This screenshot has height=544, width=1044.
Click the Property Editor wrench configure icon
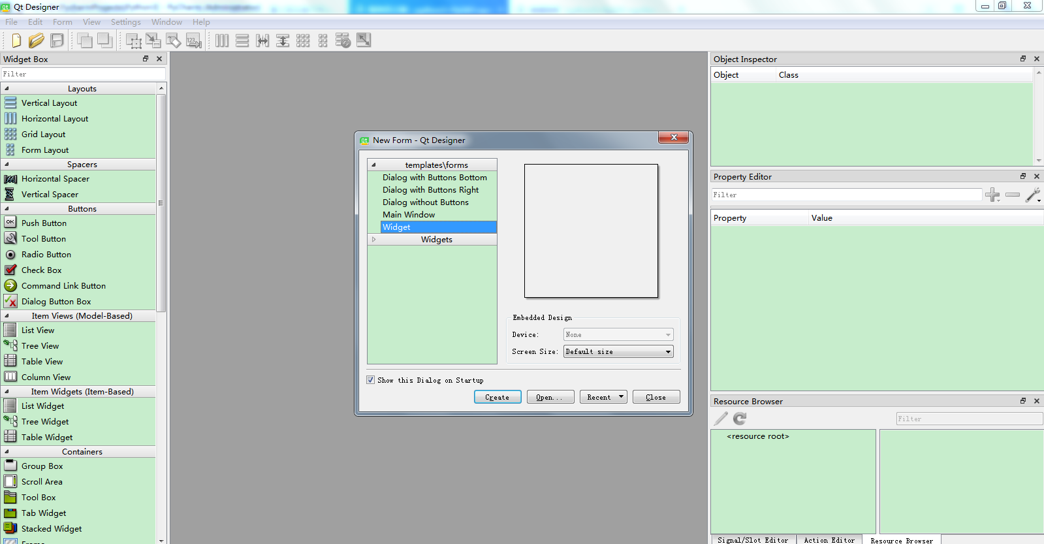(1033, 195)
